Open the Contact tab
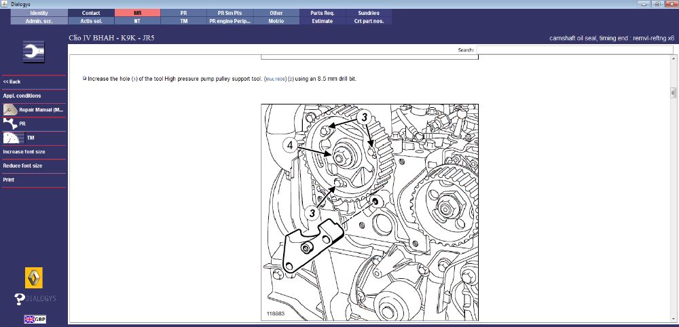This screenshot has width=679, height=327. point(91,13)
